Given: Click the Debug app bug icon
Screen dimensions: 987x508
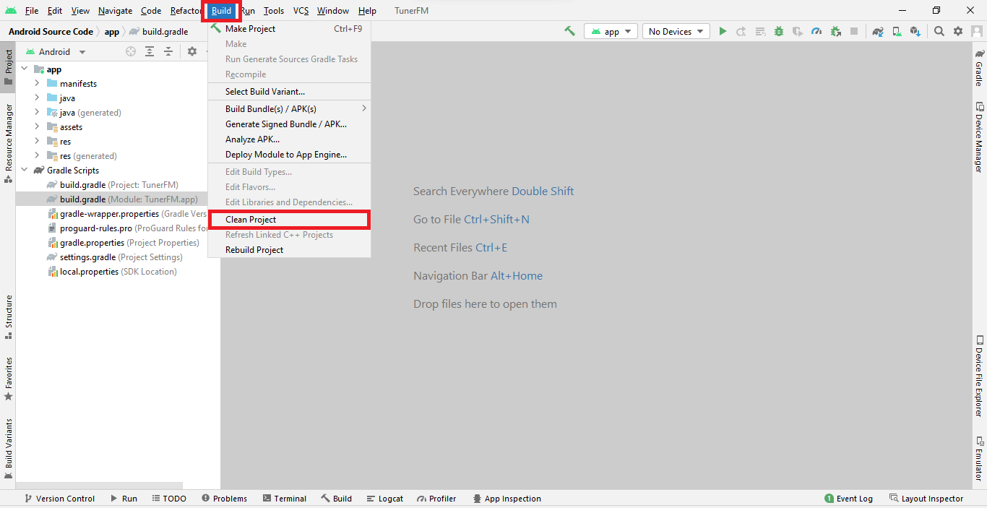Looking at the screenshot, I should pyautogui.click(x=779, y=31).
